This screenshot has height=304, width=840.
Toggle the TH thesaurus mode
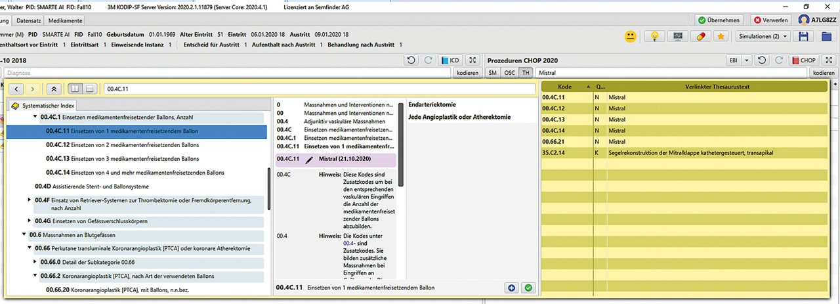[526, 73]
